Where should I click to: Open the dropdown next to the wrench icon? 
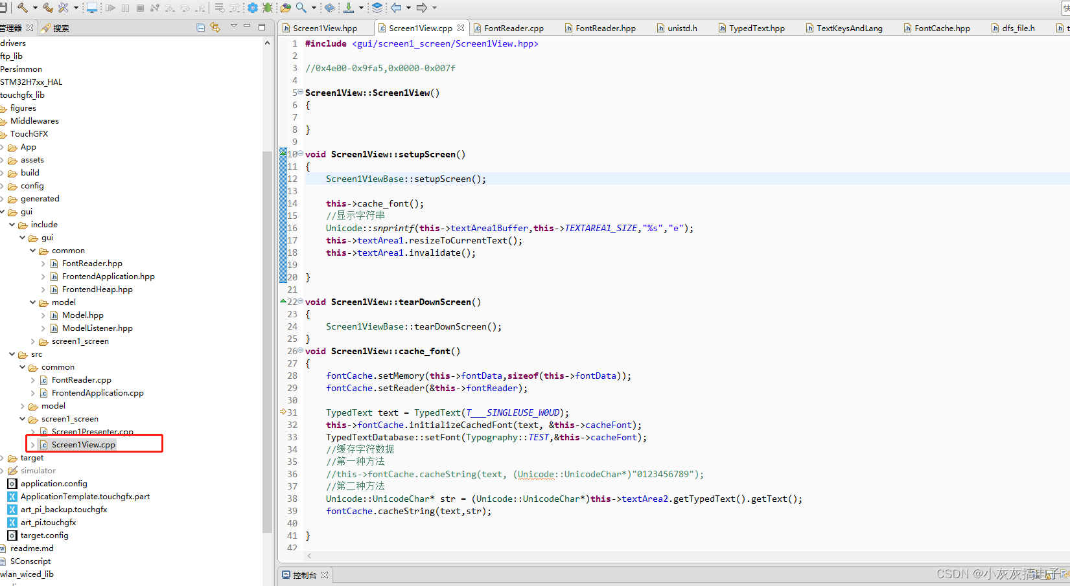pyautogui.click(x=75, y=8)
